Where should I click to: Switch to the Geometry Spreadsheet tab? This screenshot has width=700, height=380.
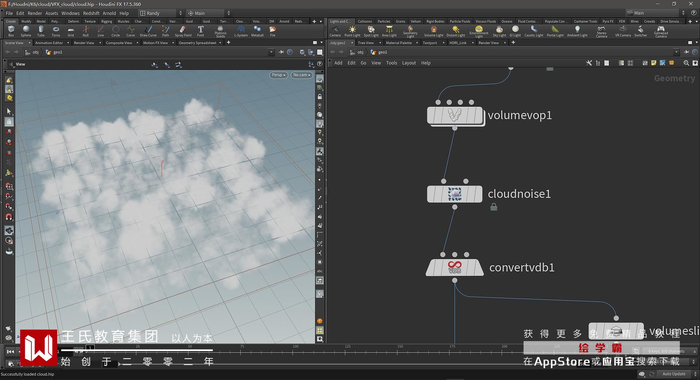pyautogui.click(x=197, y=43)
